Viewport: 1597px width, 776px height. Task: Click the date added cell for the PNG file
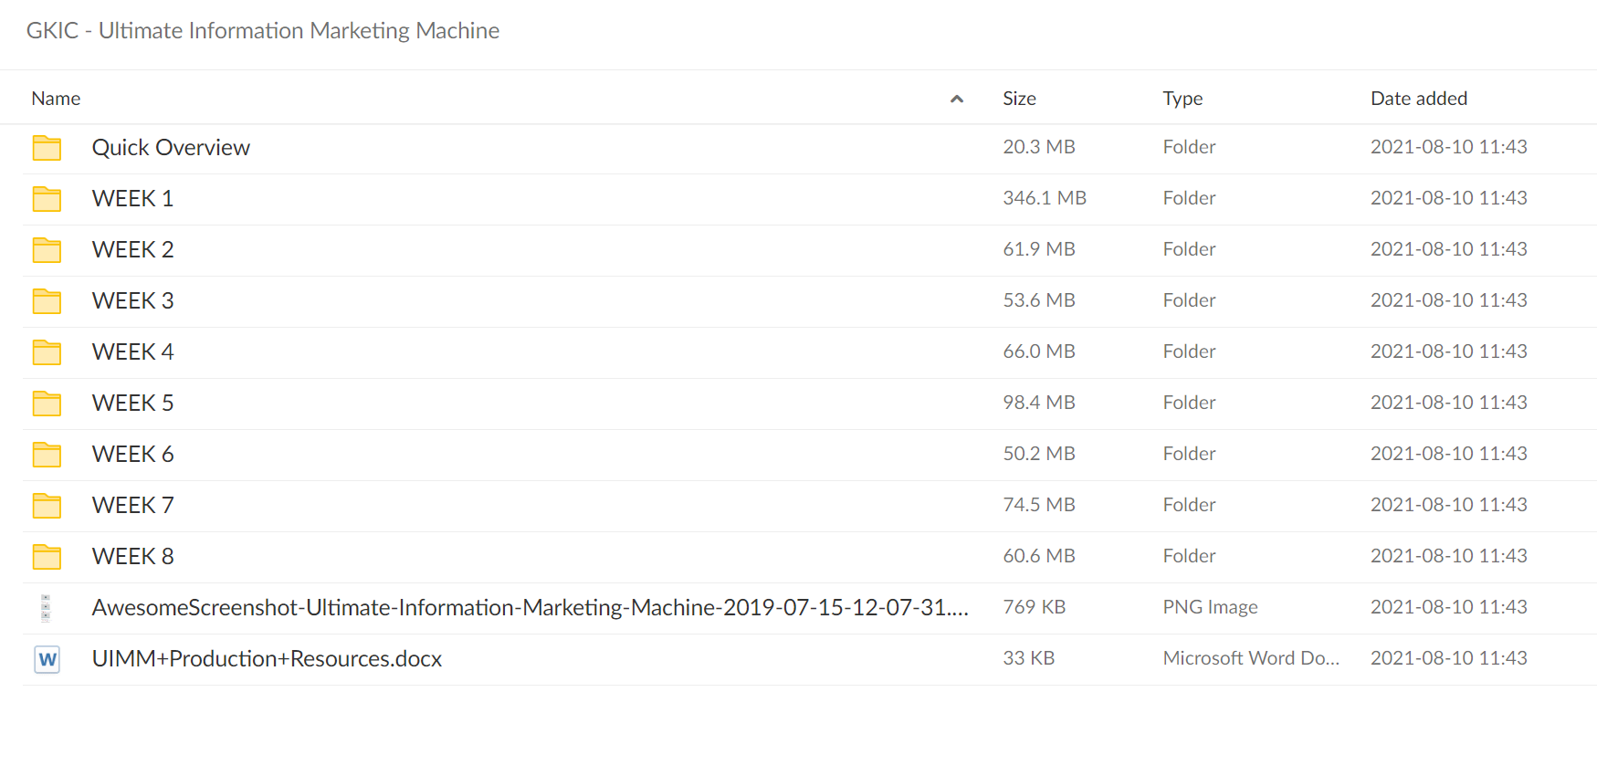point(1449,607)
